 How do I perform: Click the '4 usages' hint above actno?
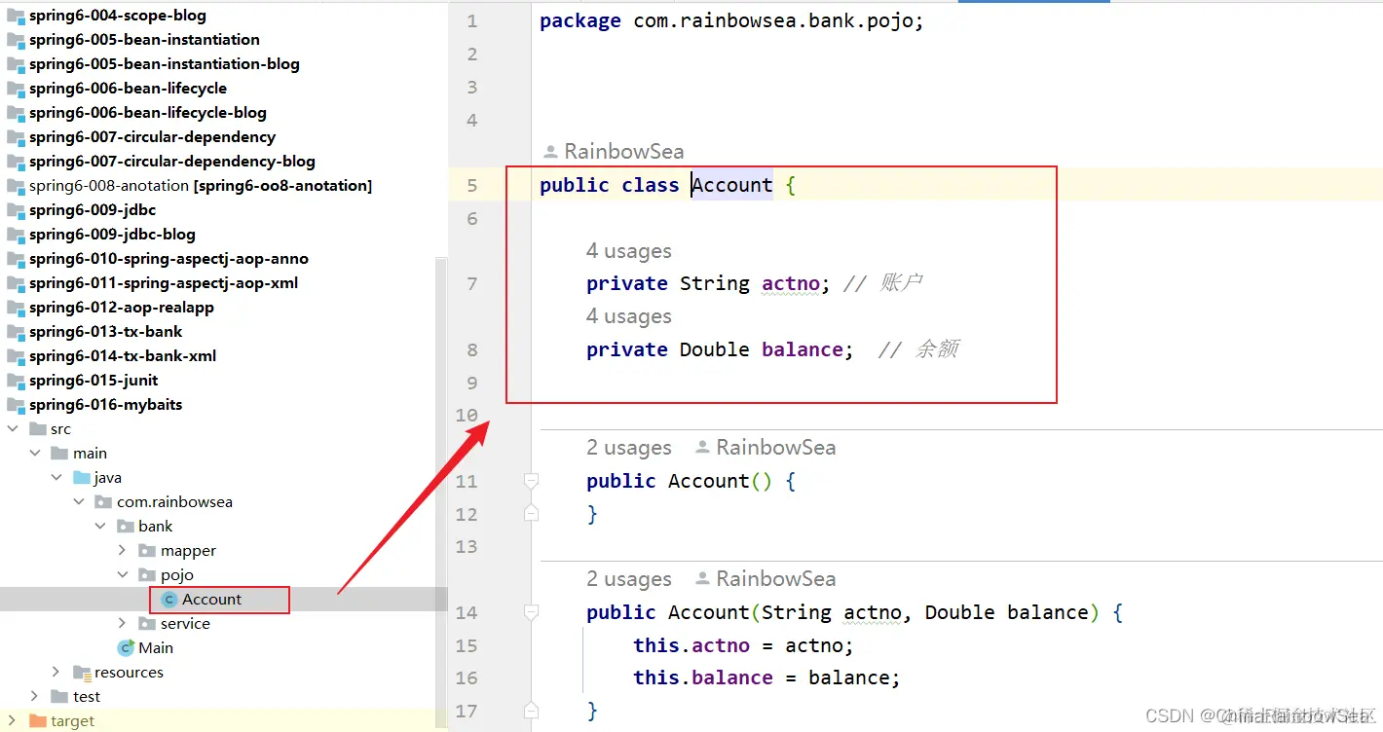(629, 251)
